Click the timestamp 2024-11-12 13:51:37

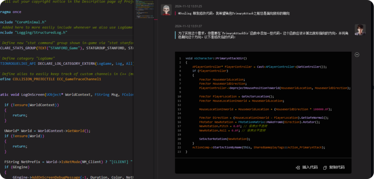coord(188,26)
